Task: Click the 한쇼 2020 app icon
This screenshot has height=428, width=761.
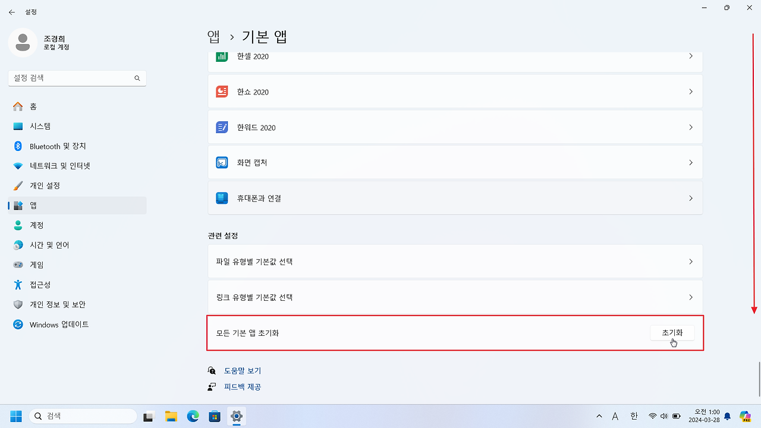Action: pos(222,92)
